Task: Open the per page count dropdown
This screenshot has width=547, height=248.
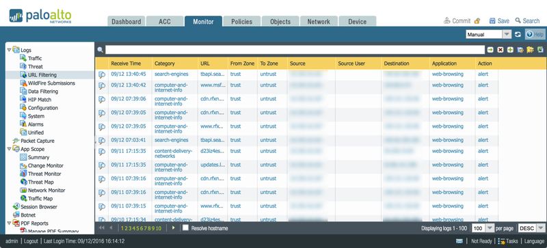Action: click(x=490, y=228)
